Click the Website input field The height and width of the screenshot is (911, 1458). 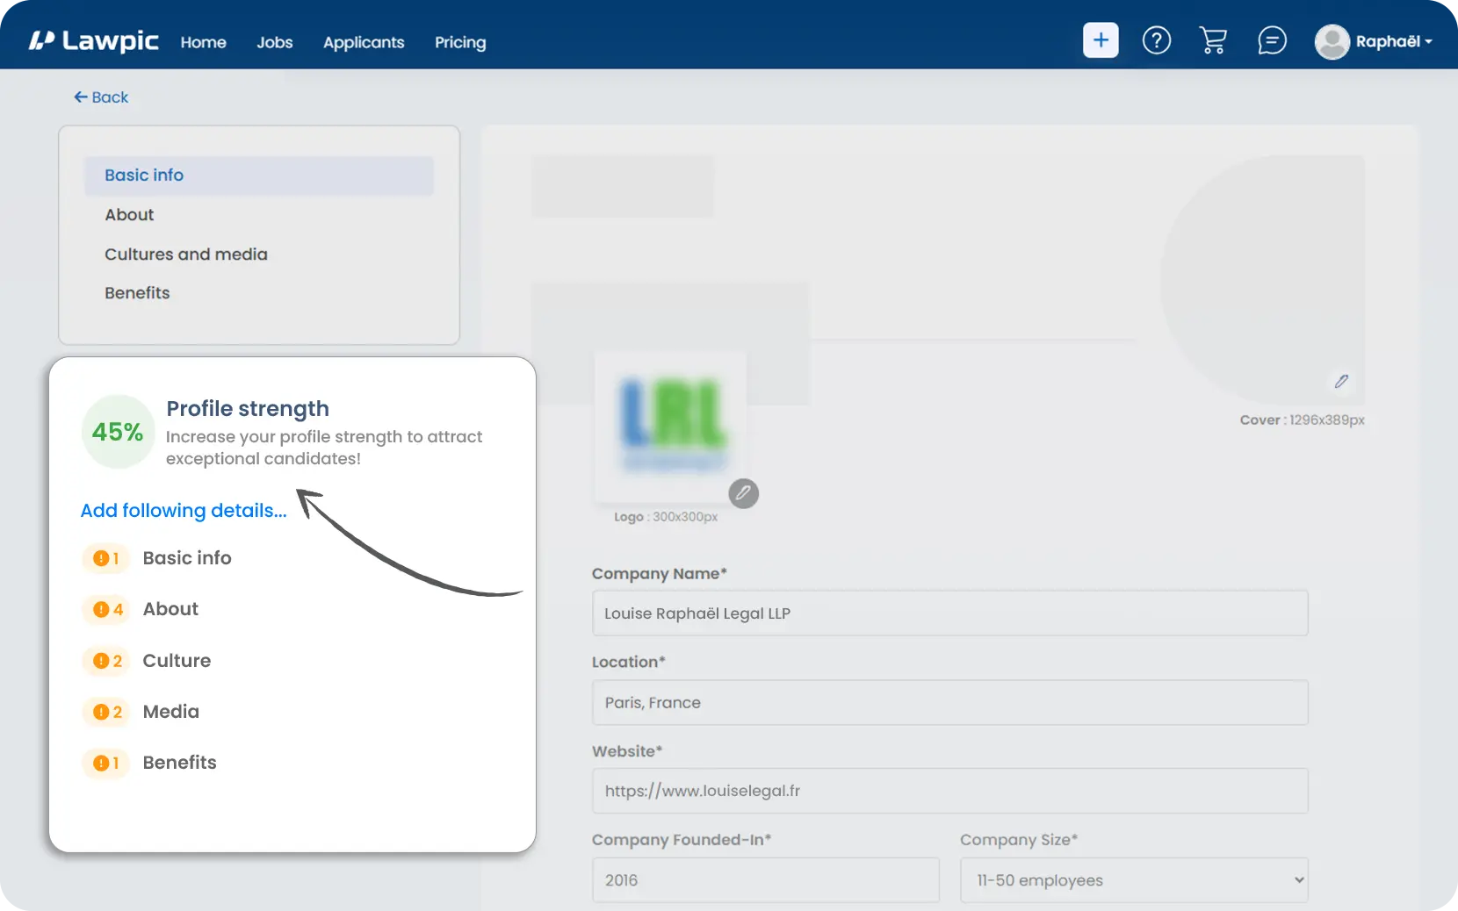tap(949, 791)
